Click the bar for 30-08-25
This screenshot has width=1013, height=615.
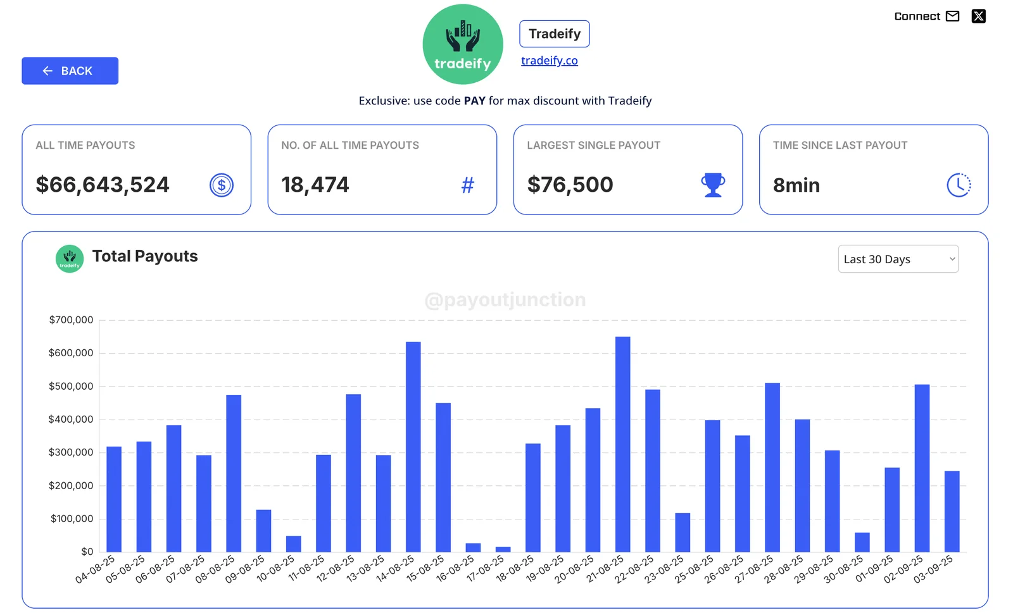point(862,542)
